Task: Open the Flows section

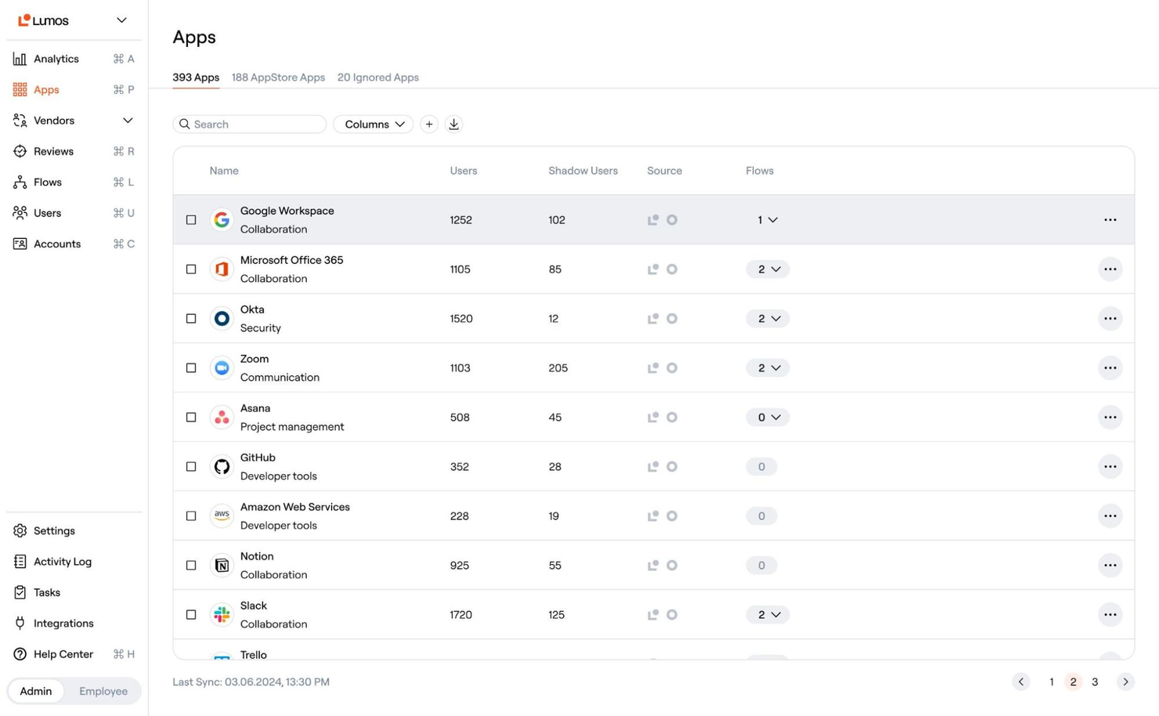Action: tap(47, 182)
